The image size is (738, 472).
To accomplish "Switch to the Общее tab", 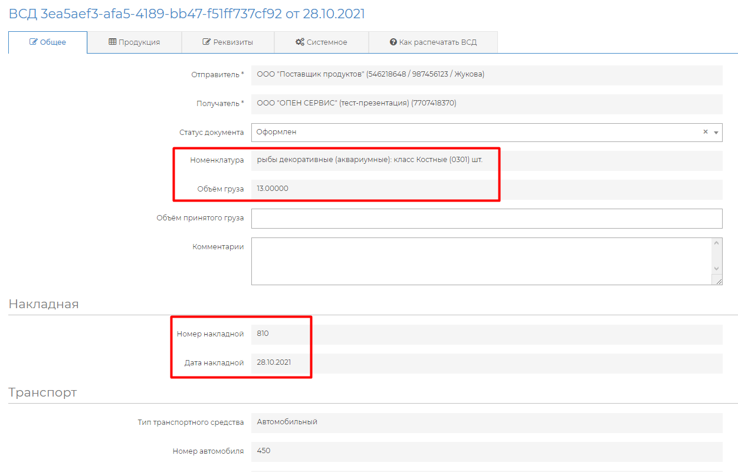I will [x=48, y=42].
